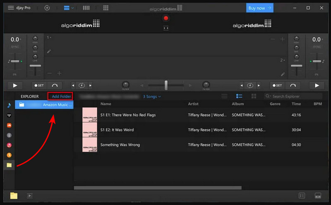The width and height of the screenshot is (331, 205).
Task: Open the History clock tab
Action: coord(9,155)
